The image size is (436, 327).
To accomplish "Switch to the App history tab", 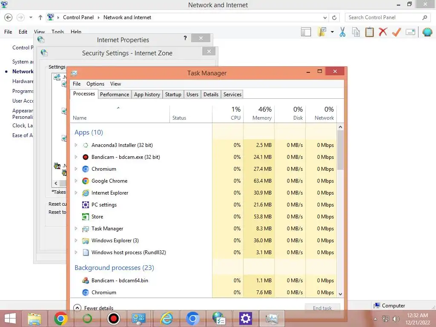I will [147, 95].
